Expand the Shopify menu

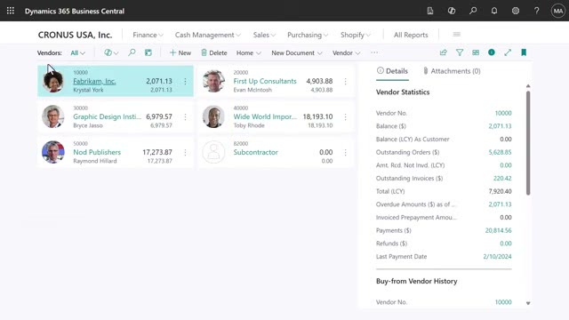[356, 35]
